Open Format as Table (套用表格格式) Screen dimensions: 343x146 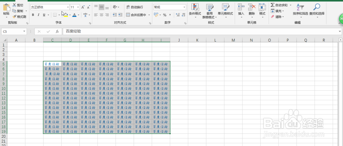tap(209, 11)
